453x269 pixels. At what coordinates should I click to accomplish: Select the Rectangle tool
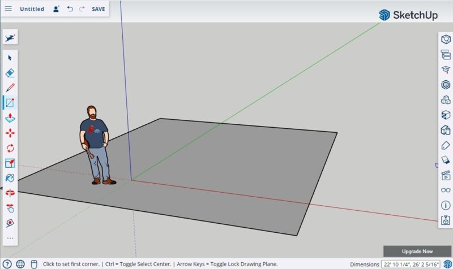(x=10, y=103)
